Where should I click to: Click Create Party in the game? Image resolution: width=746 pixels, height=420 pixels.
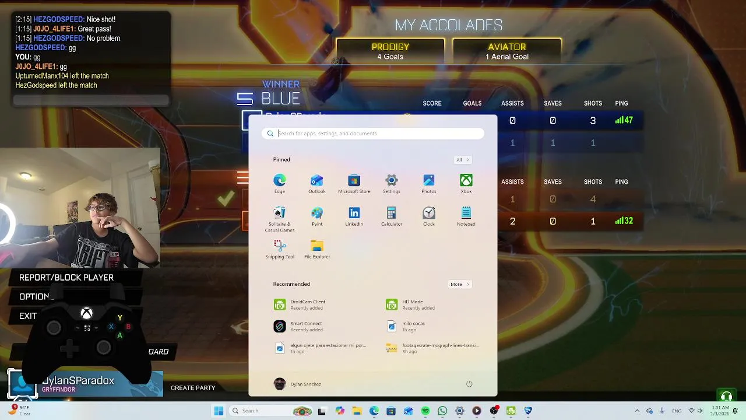coord(193,388)
